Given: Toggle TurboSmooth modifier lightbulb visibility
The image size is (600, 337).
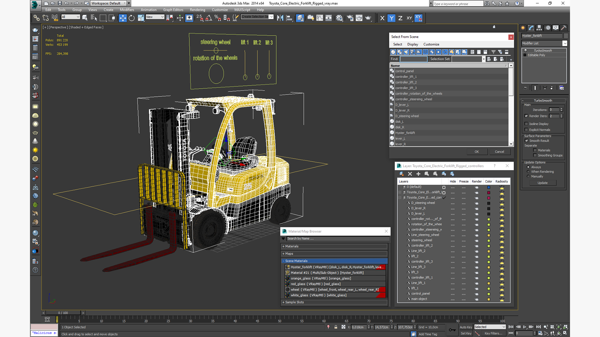Looking at the screenshot, I should [x=526, y=51].
